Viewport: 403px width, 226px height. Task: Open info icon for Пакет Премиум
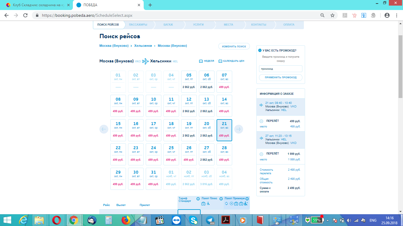tap(247, 199)
